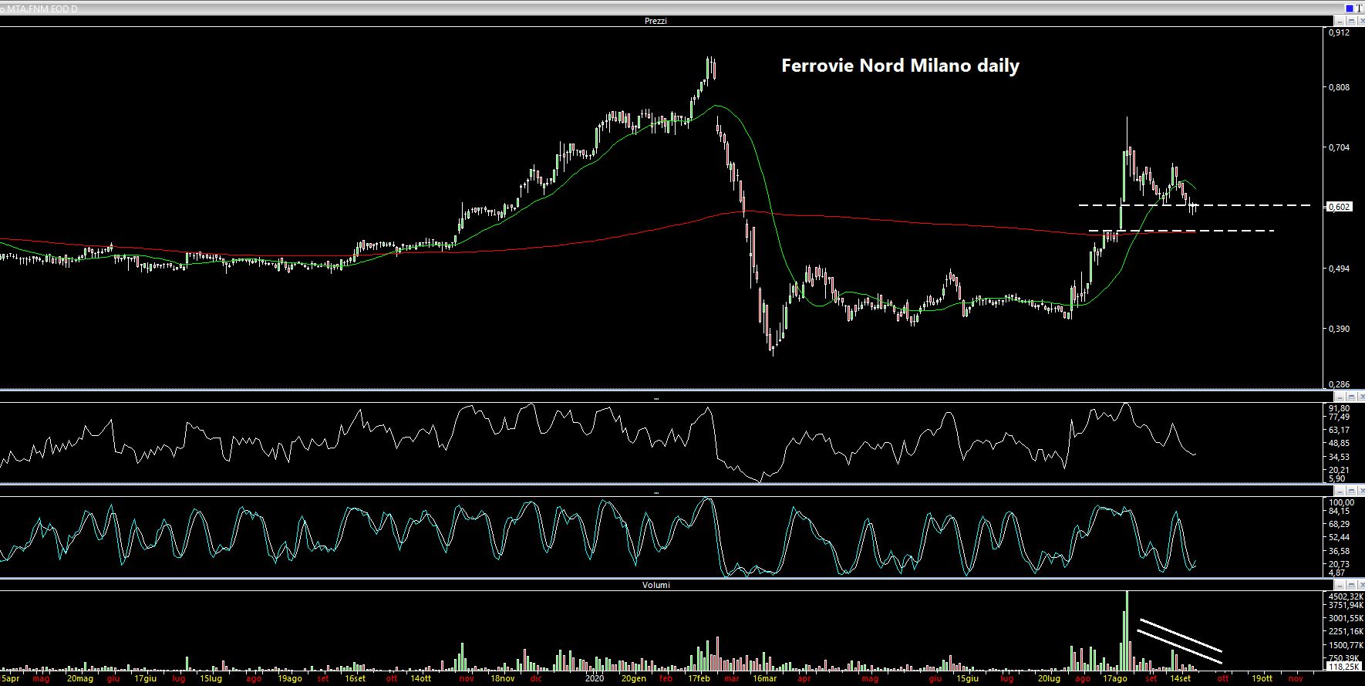Viewport: 1365px width, 686px height.
Task: Maximize the Volumi volume panel
Action: click(x=1351, y=585)
